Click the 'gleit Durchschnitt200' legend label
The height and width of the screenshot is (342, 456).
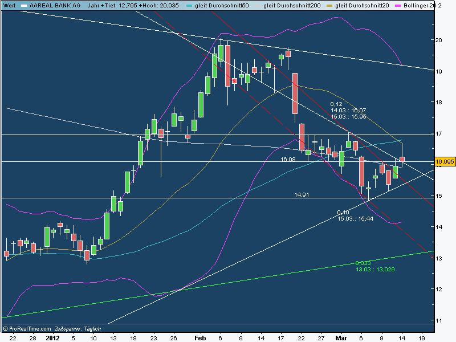[x=292, y=6]
